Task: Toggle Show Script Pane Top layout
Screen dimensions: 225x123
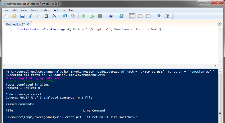Action: (132, 16)
